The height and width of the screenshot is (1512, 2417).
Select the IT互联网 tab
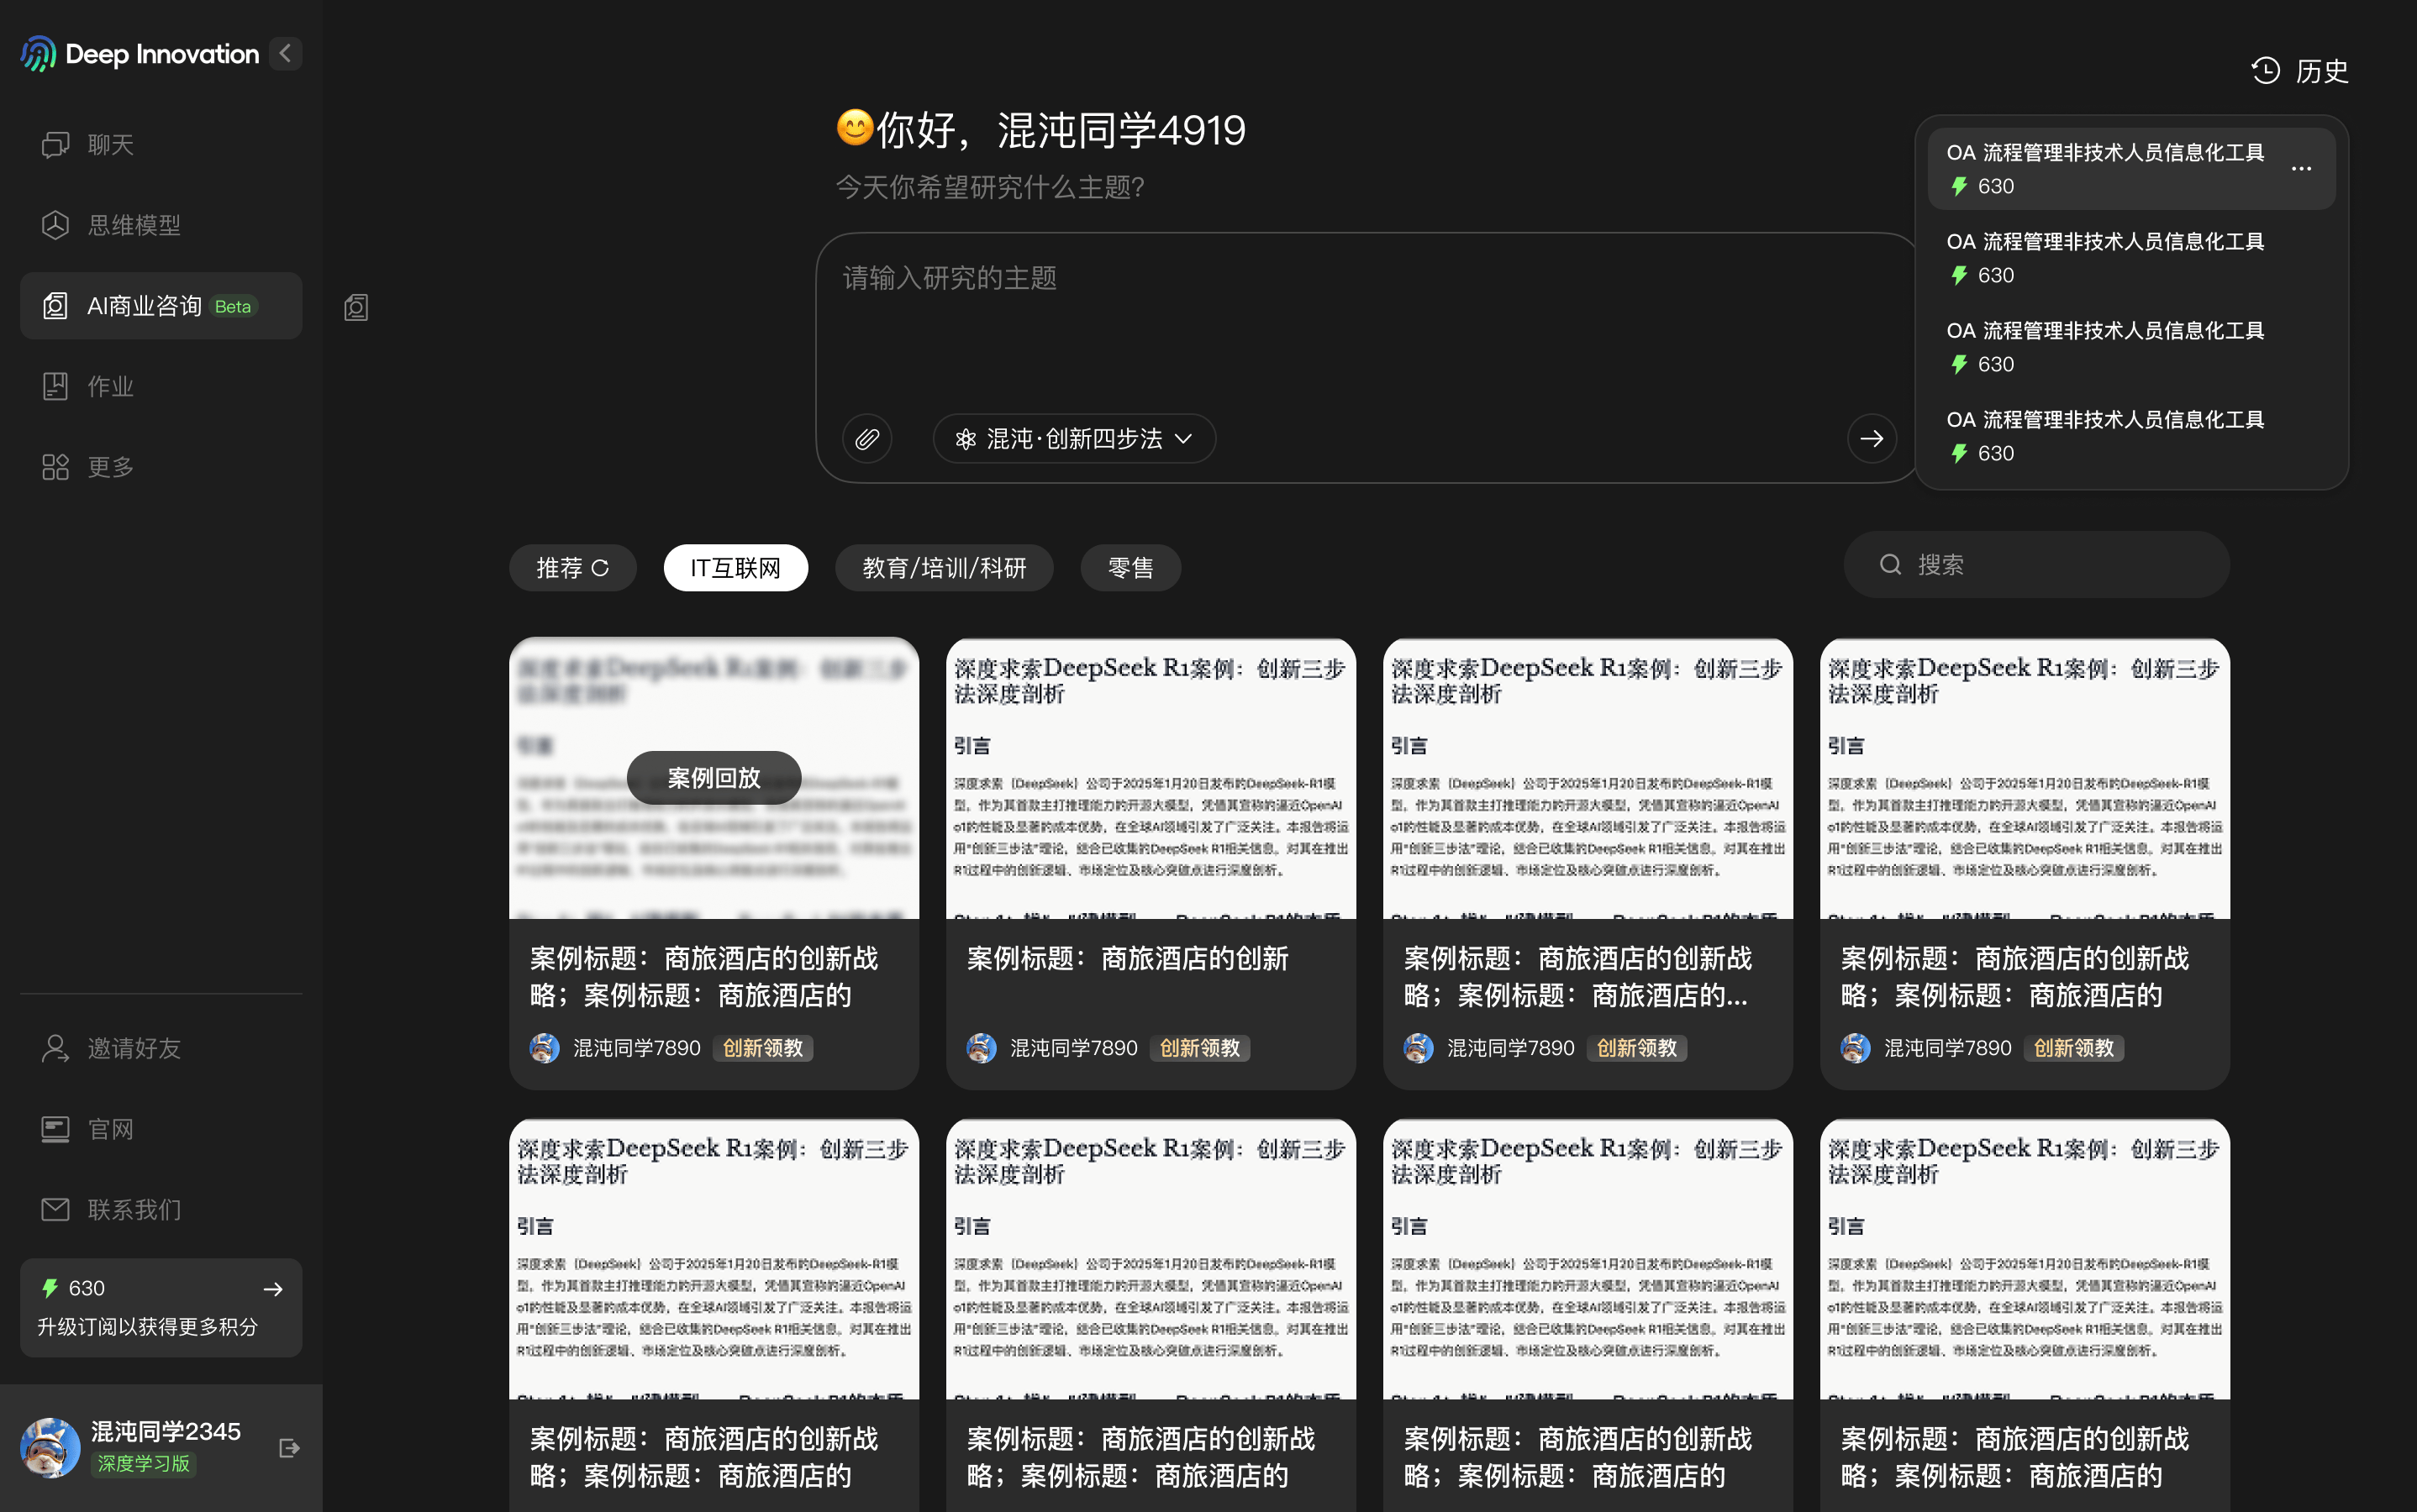735,568
